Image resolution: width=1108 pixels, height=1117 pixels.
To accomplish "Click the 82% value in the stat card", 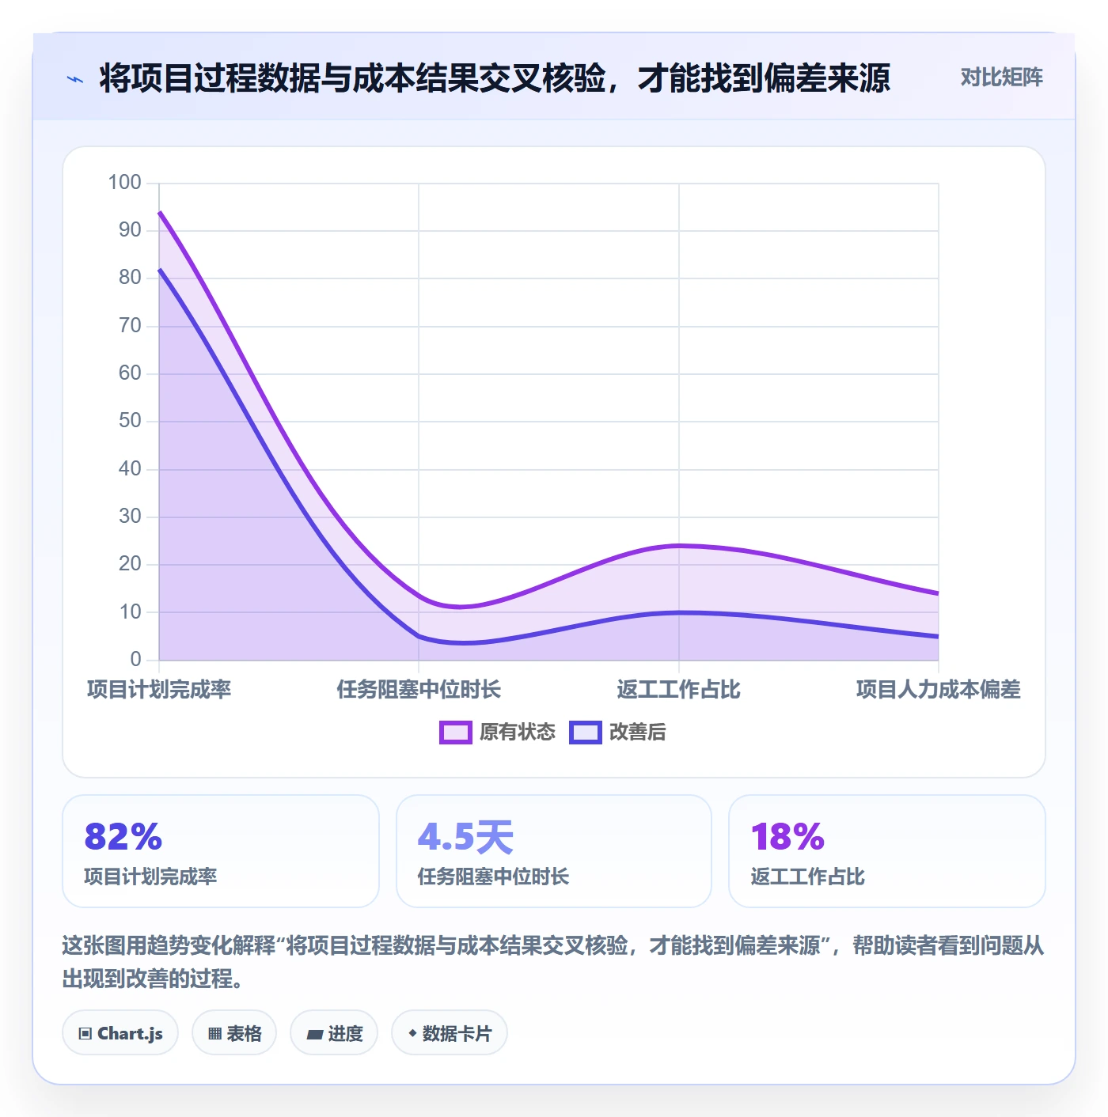I will (x=123, y=837).
